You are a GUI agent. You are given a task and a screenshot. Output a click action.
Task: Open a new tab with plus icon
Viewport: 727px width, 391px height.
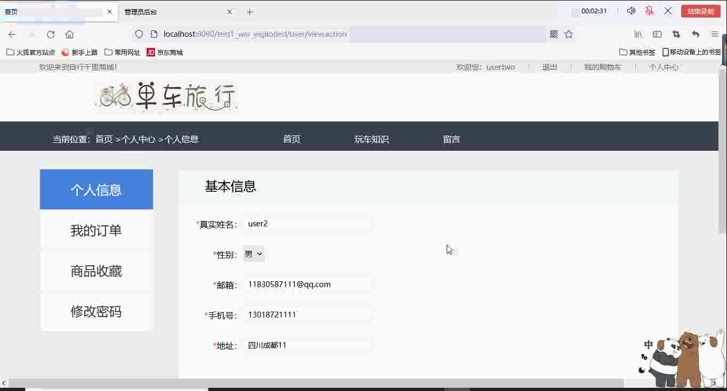(250, 12)
